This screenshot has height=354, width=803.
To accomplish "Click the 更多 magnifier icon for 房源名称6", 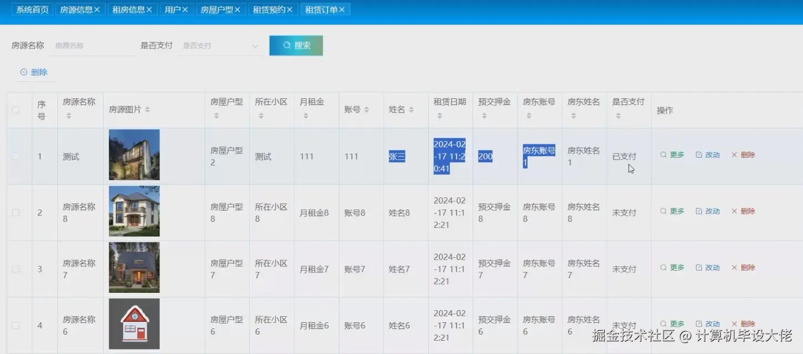I will tap(663, 323).
